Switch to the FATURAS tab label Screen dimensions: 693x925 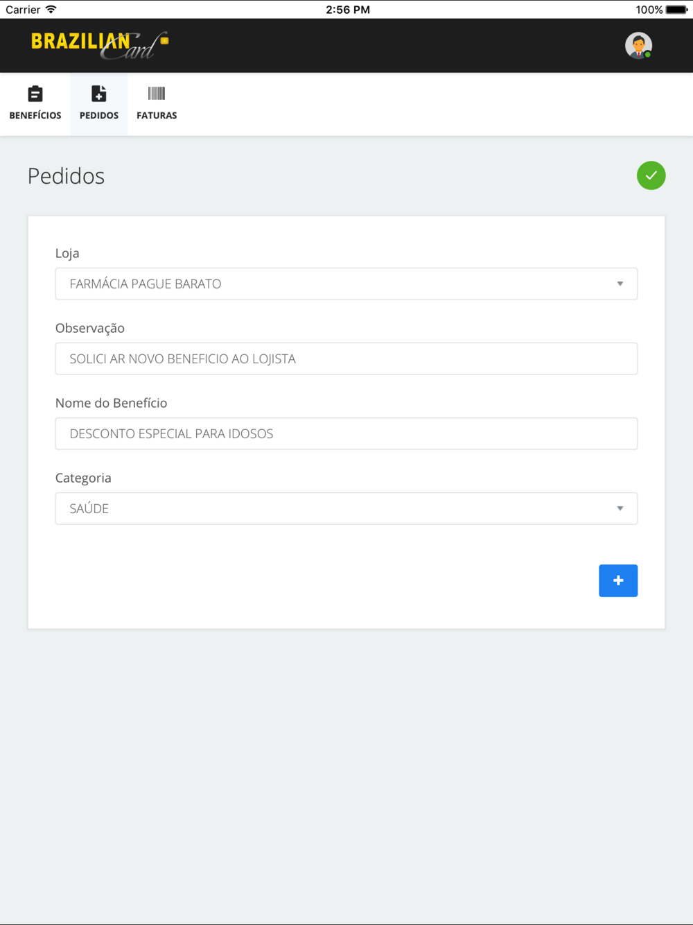(157, 116)
